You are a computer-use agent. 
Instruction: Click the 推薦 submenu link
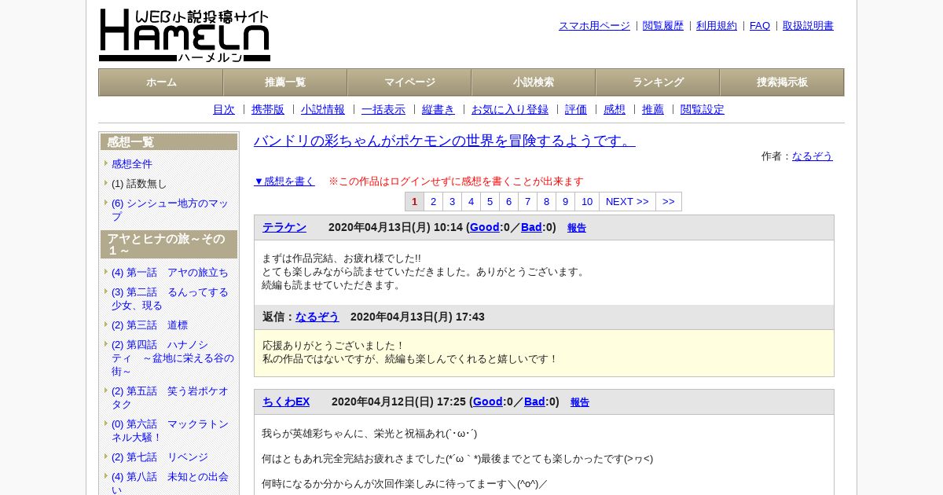pos(653,109)
